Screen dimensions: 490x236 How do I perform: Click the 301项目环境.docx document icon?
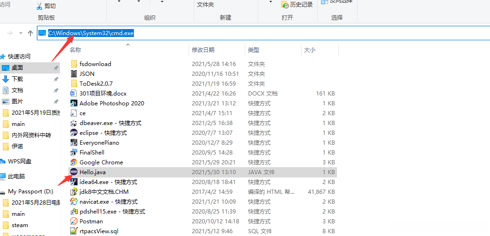(74, 94)
